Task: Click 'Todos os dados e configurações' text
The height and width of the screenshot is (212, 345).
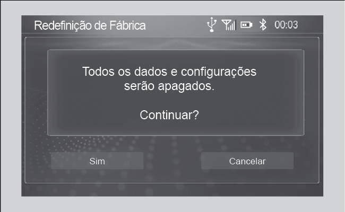Action: coord(169,72)
